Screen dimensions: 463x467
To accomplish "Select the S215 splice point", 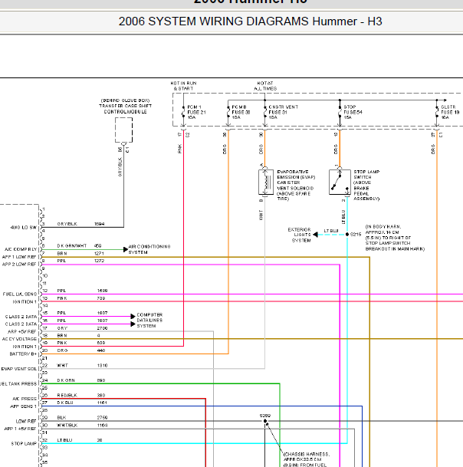I will point(347,235).
